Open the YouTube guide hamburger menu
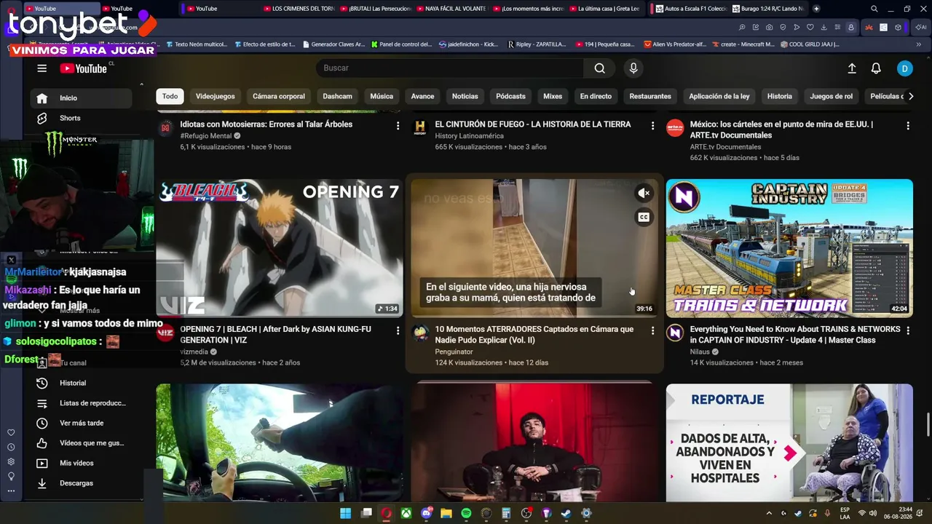The width and height of the screenshot is (932, 524). pos(42,68)
